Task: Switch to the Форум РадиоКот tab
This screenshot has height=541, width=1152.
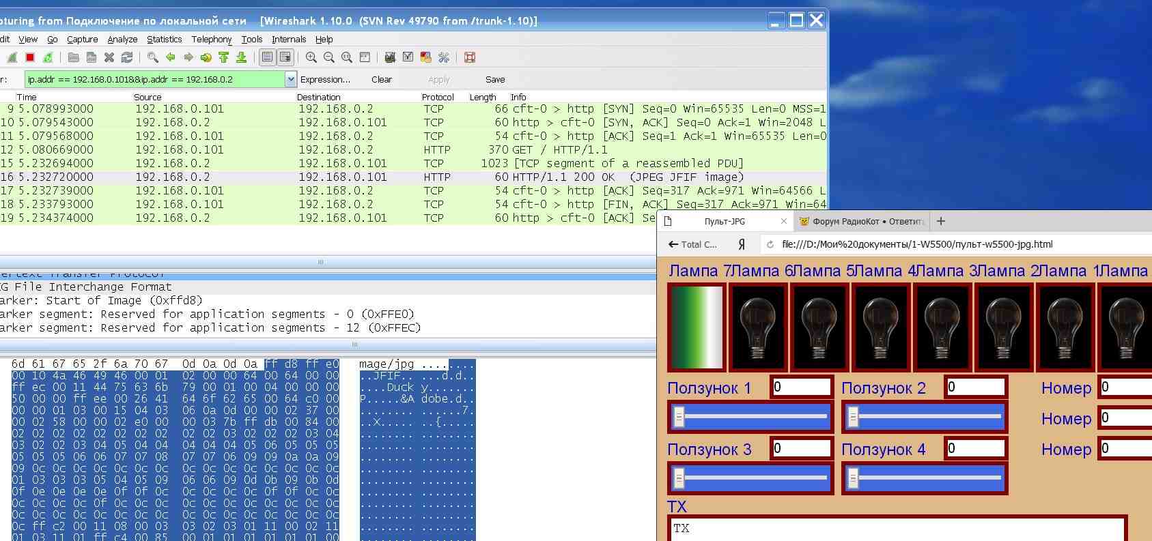Action: 862,221
